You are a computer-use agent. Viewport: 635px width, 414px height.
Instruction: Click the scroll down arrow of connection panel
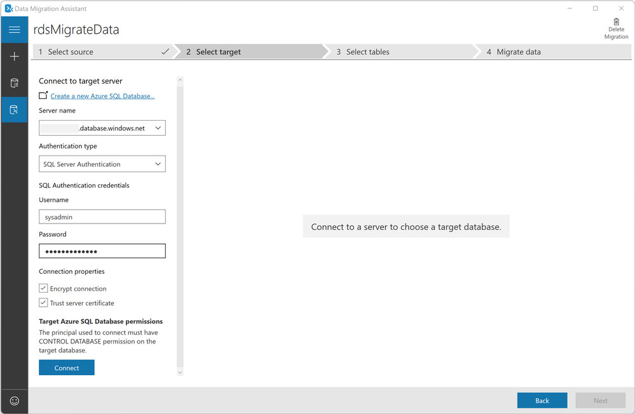click(181, 372)
